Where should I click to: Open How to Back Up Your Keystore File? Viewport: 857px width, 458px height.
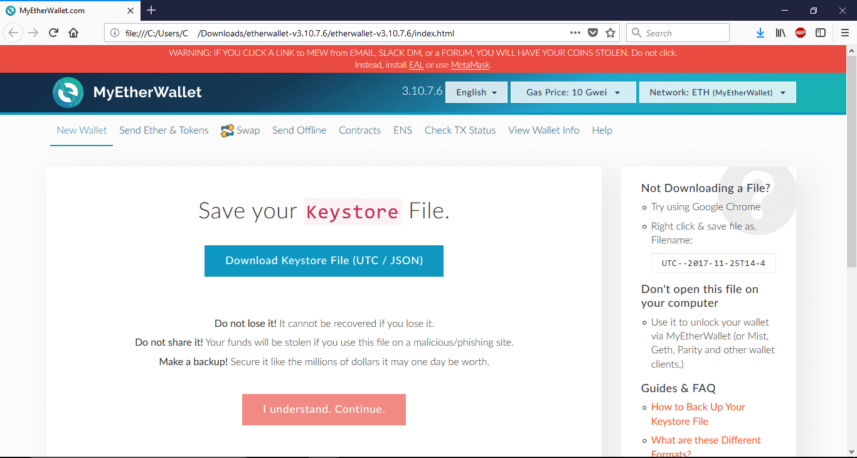click(x=698, y=414)
